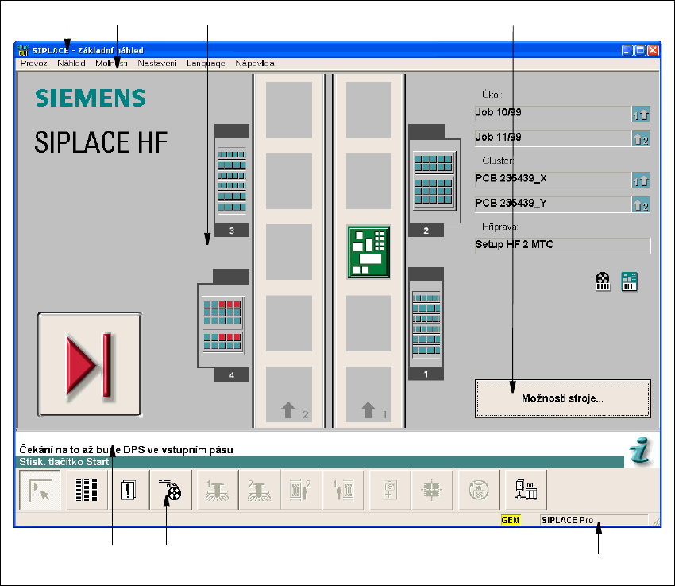This screenshot has height=586, width=675.
Task: Click the SIPLACE title bar application icon
Action: 24,50
